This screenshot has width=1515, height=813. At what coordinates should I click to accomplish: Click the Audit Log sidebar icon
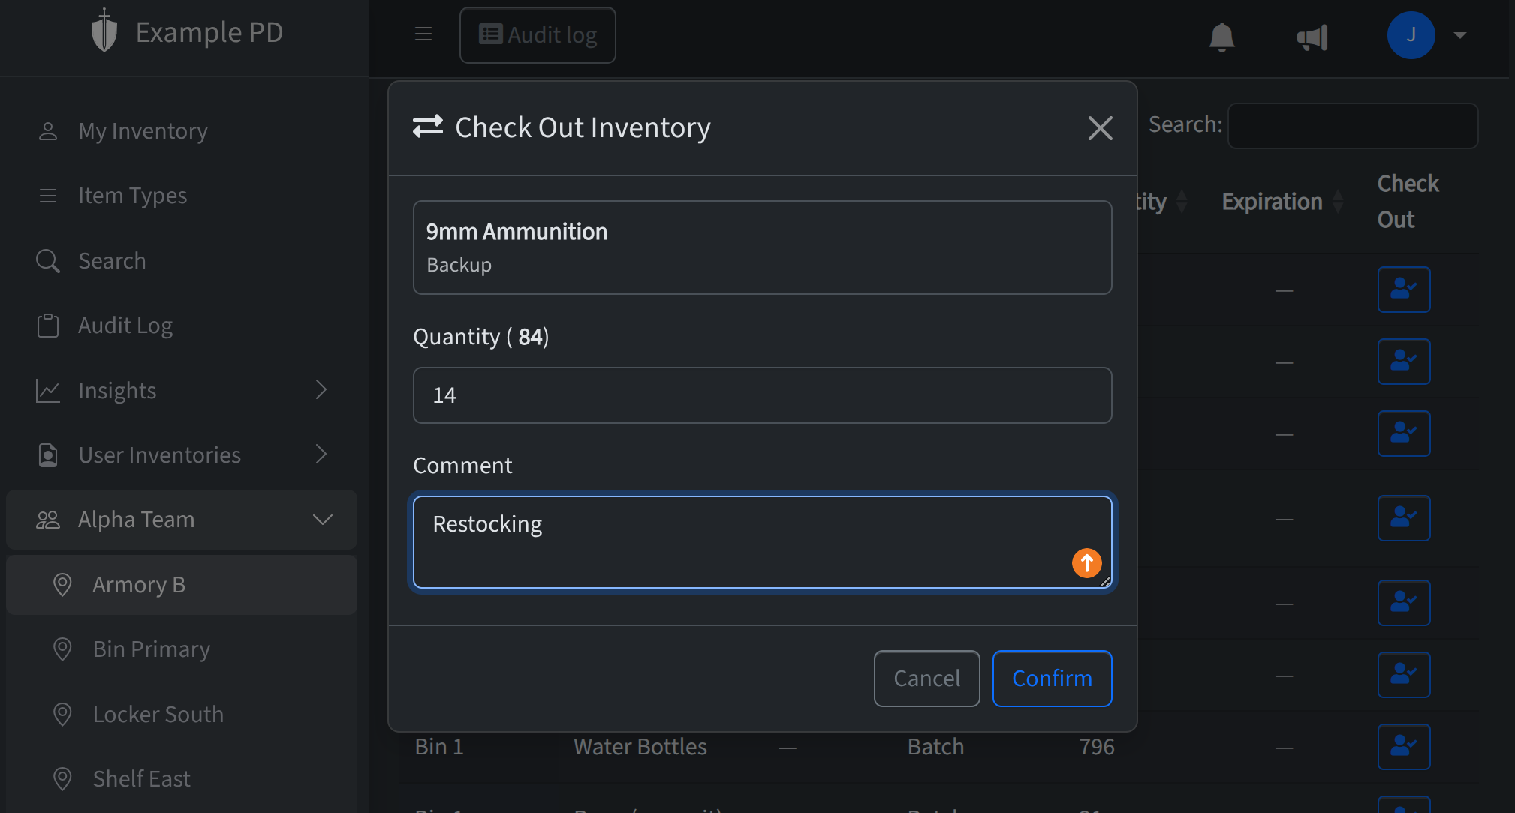coord(48,325)
